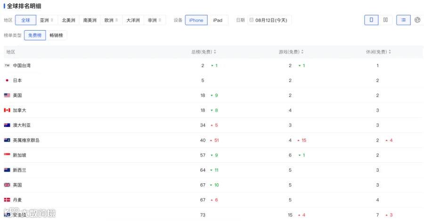The image size is (424, 221).
Task: Click the Singapore flag icon
Action: click(7, 155)
